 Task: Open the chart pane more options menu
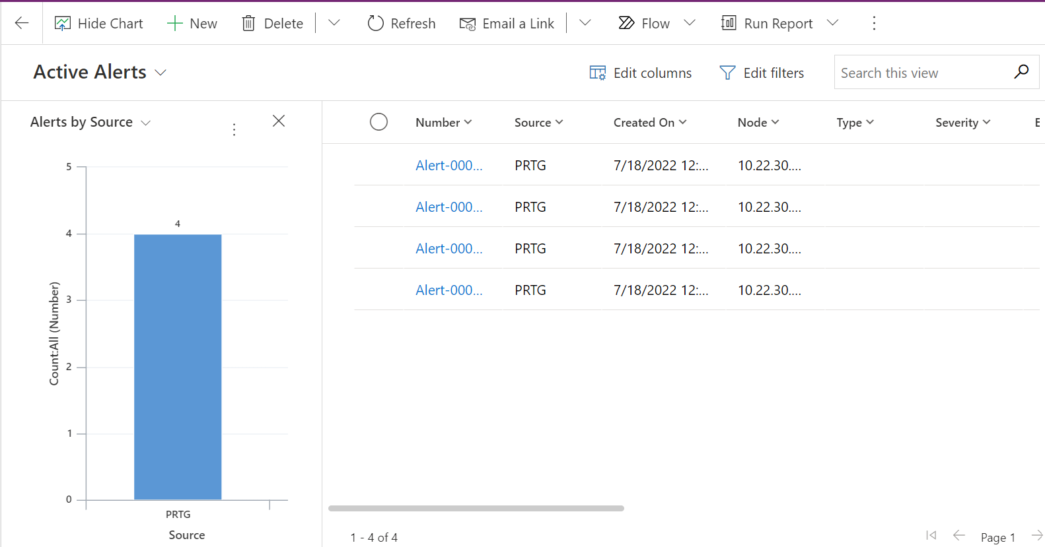(234, 129)
